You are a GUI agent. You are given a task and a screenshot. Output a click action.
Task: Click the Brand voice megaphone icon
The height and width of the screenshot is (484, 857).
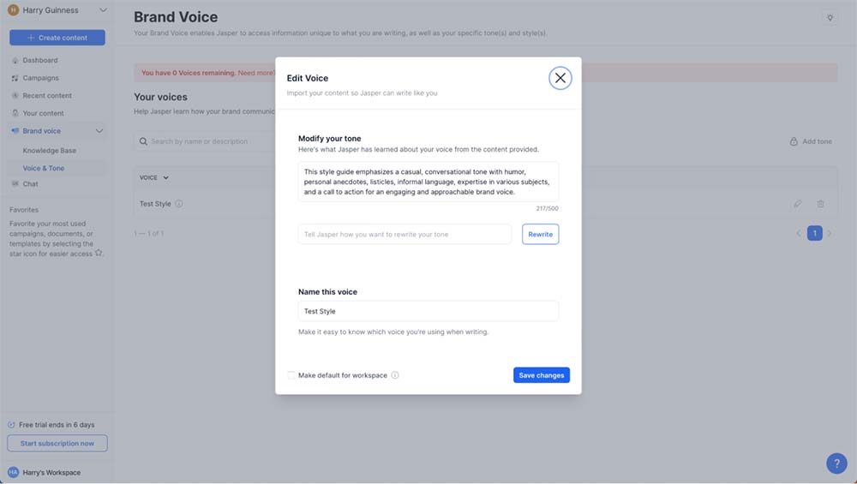point(15,131)
